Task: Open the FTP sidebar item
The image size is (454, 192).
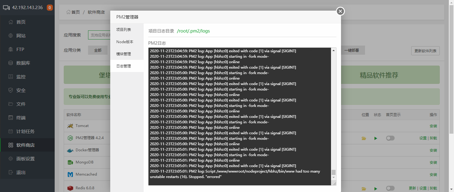Action: [27, 49]
